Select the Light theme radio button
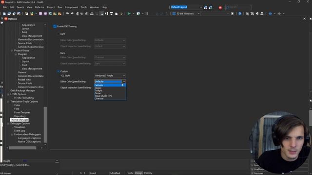Image resolution: width=312 pixels, height=175 pixels. tap(58, 34)
